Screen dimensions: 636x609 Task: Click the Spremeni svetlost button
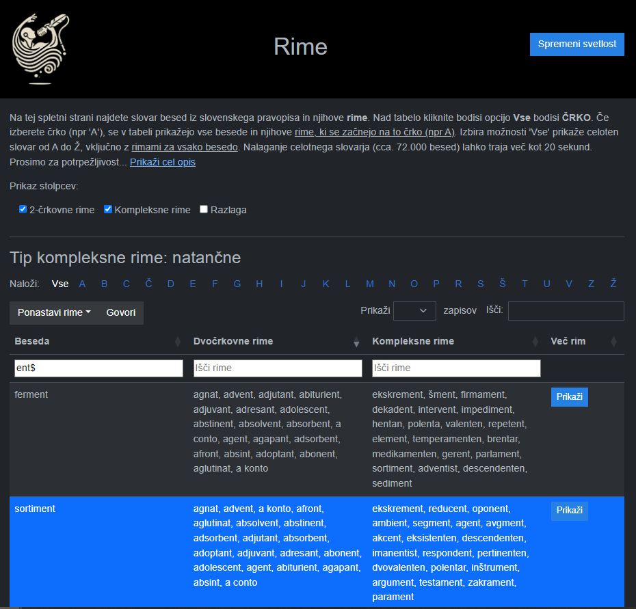point(577,44)
